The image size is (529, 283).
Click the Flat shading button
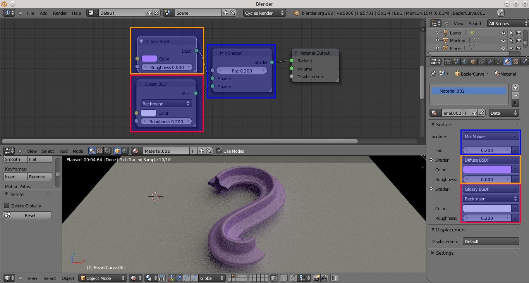40,159
